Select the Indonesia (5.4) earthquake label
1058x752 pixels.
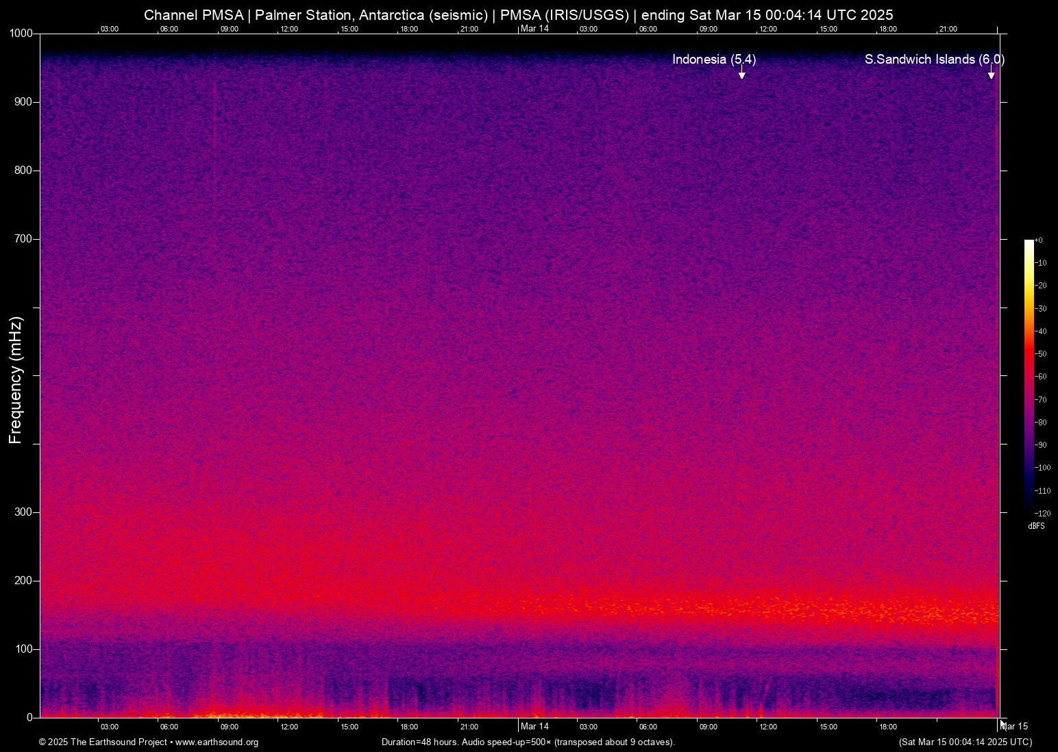point(713,60)
